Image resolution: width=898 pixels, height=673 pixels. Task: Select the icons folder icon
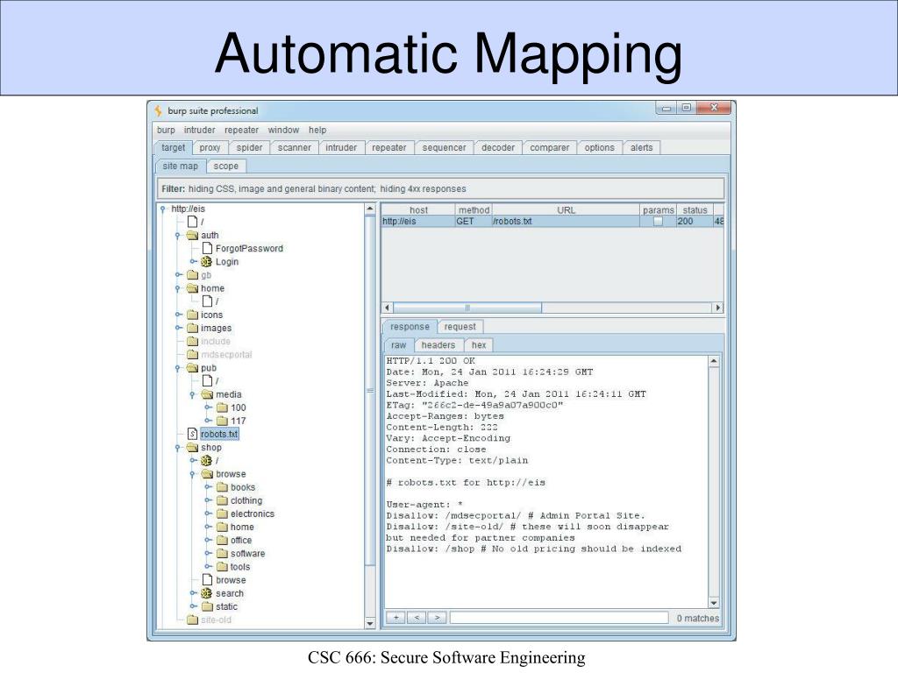coord(192,315)
